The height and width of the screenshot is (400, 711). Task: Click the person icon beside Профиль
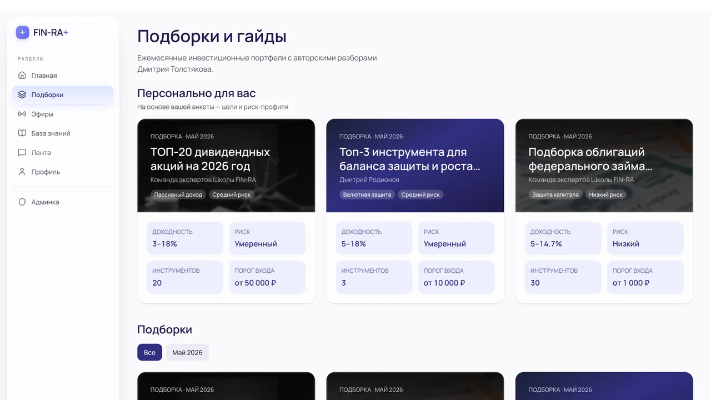22,172
